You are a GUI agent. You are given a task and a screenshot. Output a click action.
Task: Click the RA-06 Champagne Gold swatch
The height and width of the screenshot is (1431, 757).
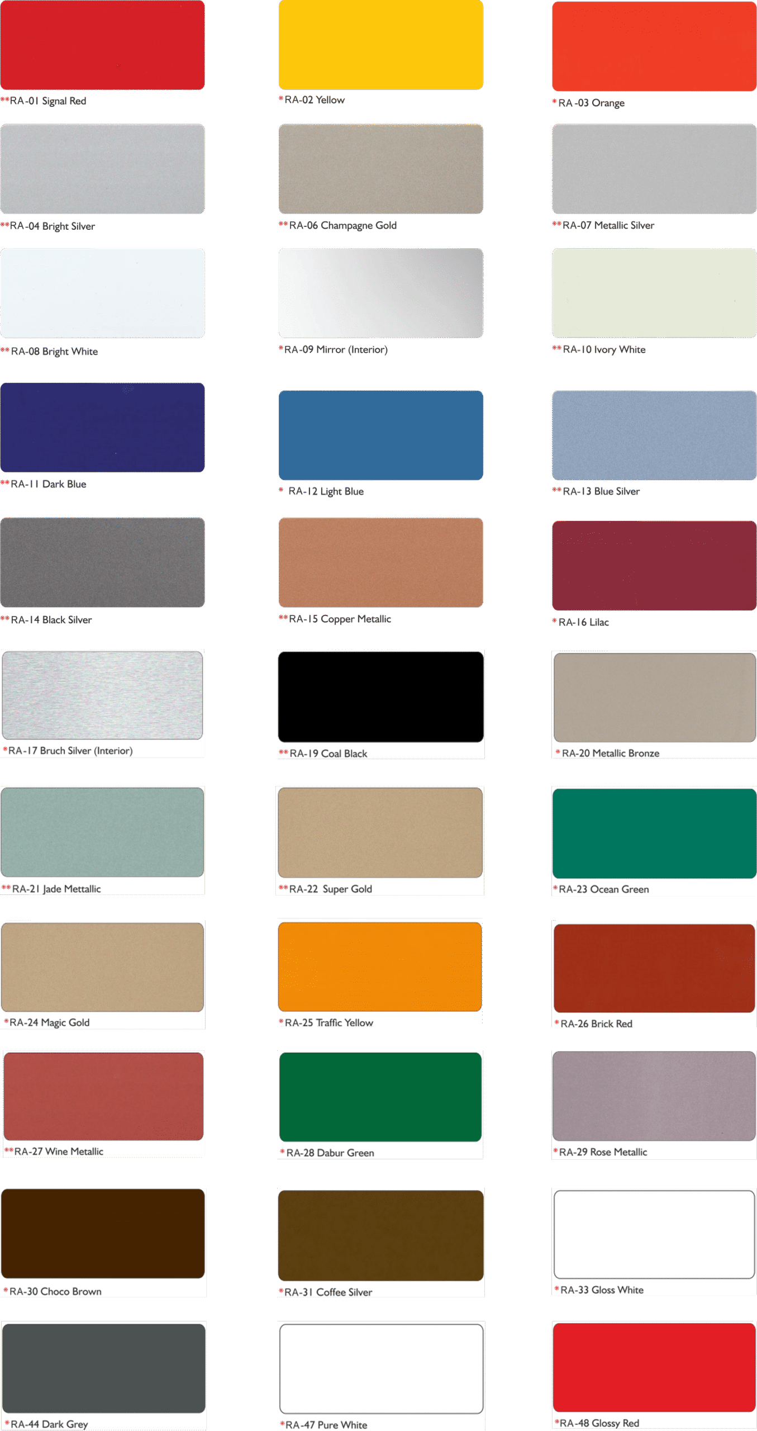pyautogui.click(x=380, y=169)
